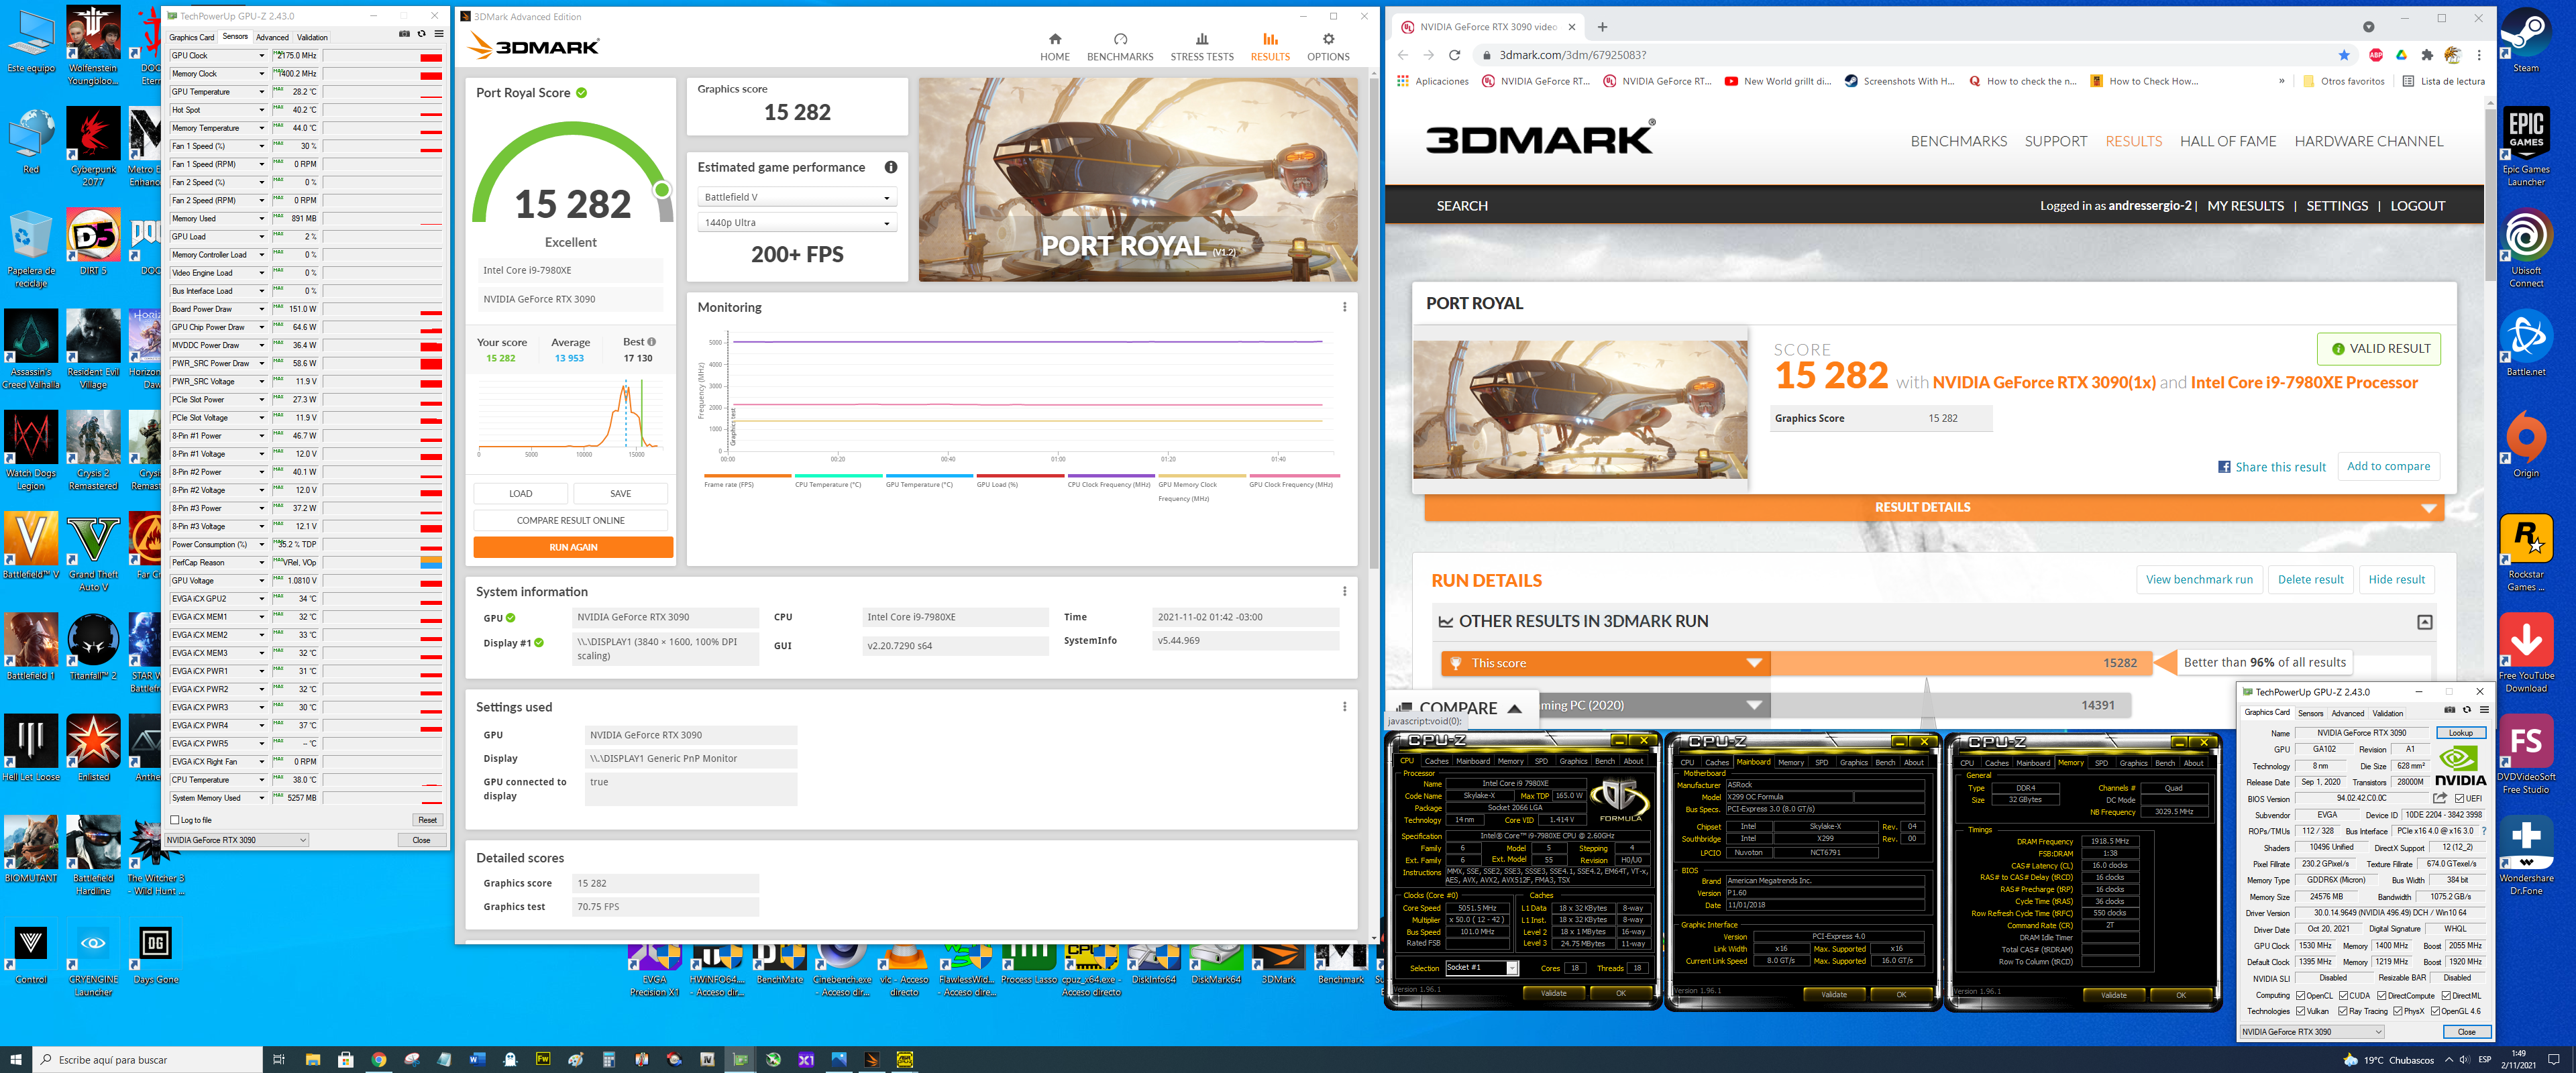Open Socket #1 selection dropdown in CPU-Z
This screenshot has height=1073, width=2576.
click(1482, 968)
